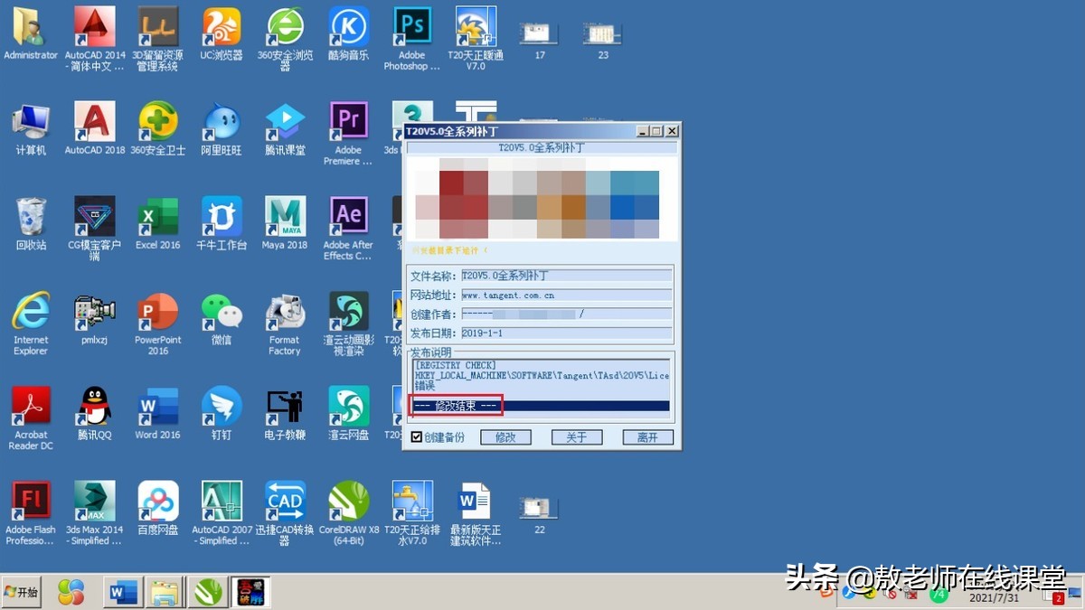Start Format Factory from the desktop
Image resolution: width=1085 pixels, height=610 pixels.
pyautogui.click(x=284, y=312)
